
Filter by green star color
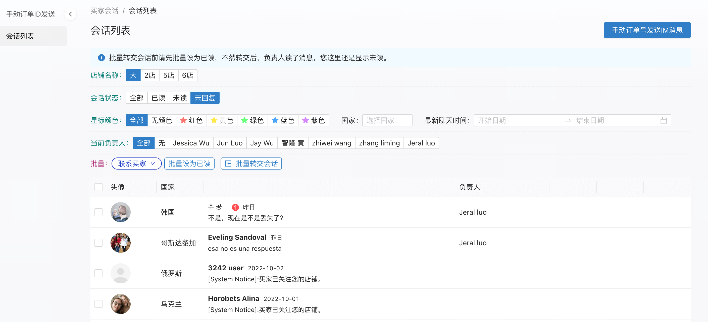click(x=252, y=120)
